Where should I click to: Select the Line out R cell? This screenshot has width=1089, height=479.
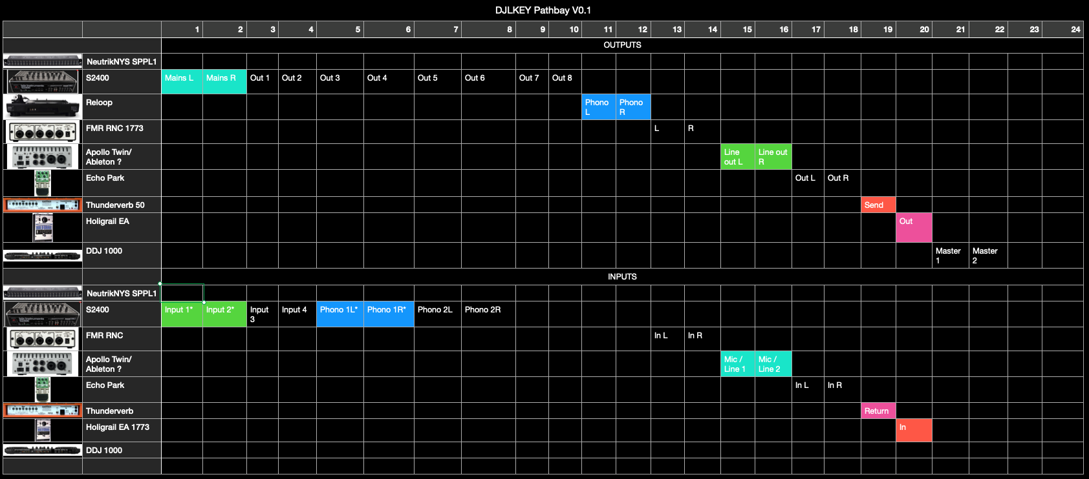[773, 157]
